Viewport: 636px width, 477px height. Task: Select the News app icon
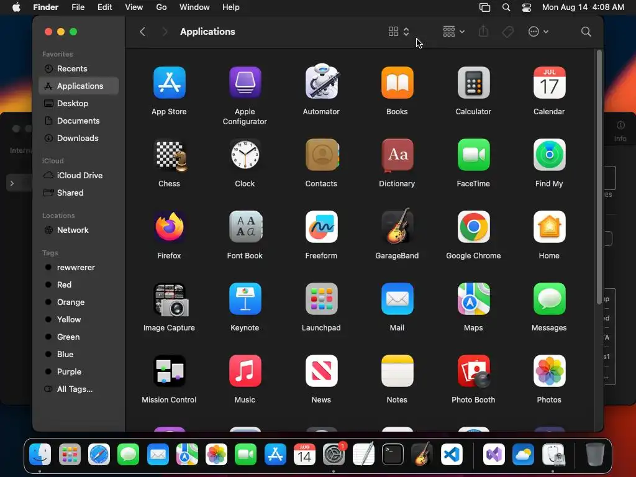(321, 371)
